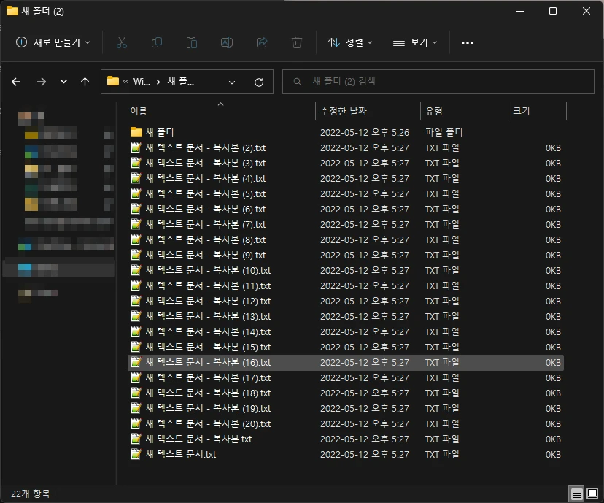Select file 복사본 (12).txt

click(346, 301)
